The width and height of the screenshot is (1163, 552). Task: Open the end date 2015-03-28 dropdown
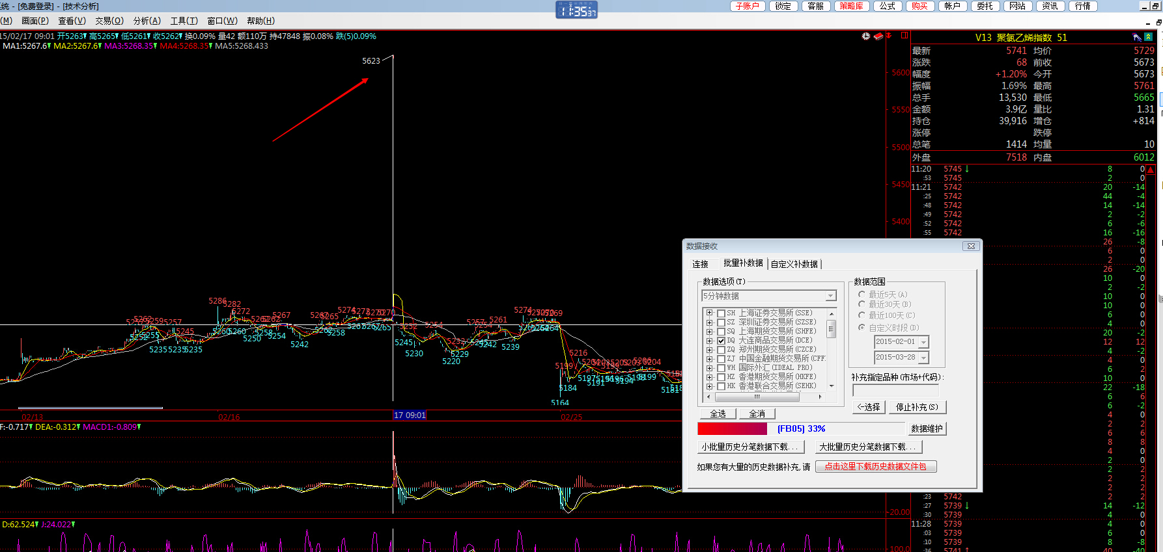tap(923, 358)
